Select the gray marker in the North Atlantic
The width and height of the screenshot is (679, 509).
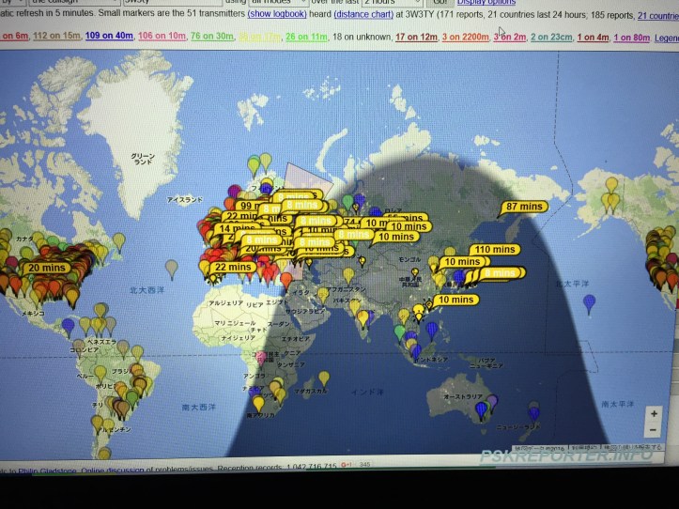[x=171, y=268]
